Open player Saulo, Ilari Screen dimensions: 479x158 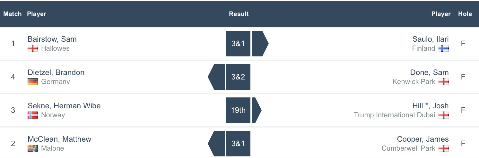pos(431,39)
